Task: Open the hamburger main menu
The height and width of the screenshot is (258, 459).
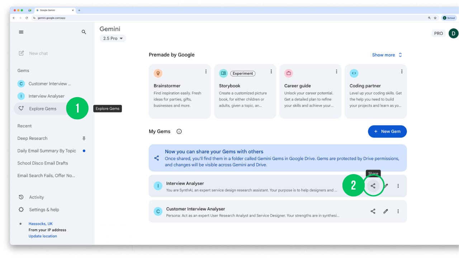Action: click(x=21, y=32)
